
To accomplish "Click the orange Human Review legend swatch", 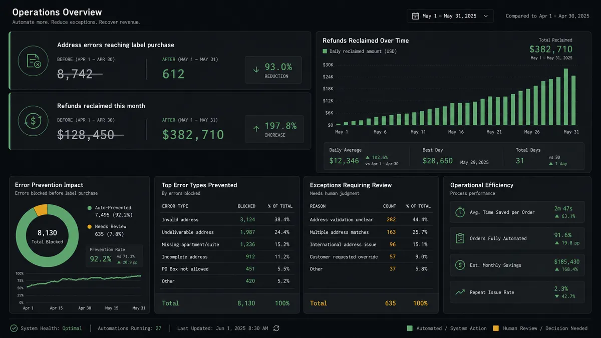I will pyautogui.click(x=496, y=328).
